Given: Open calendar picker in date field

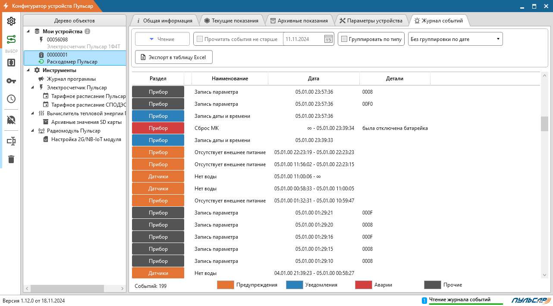Looking at the screenshot, I should coord(328,39).
